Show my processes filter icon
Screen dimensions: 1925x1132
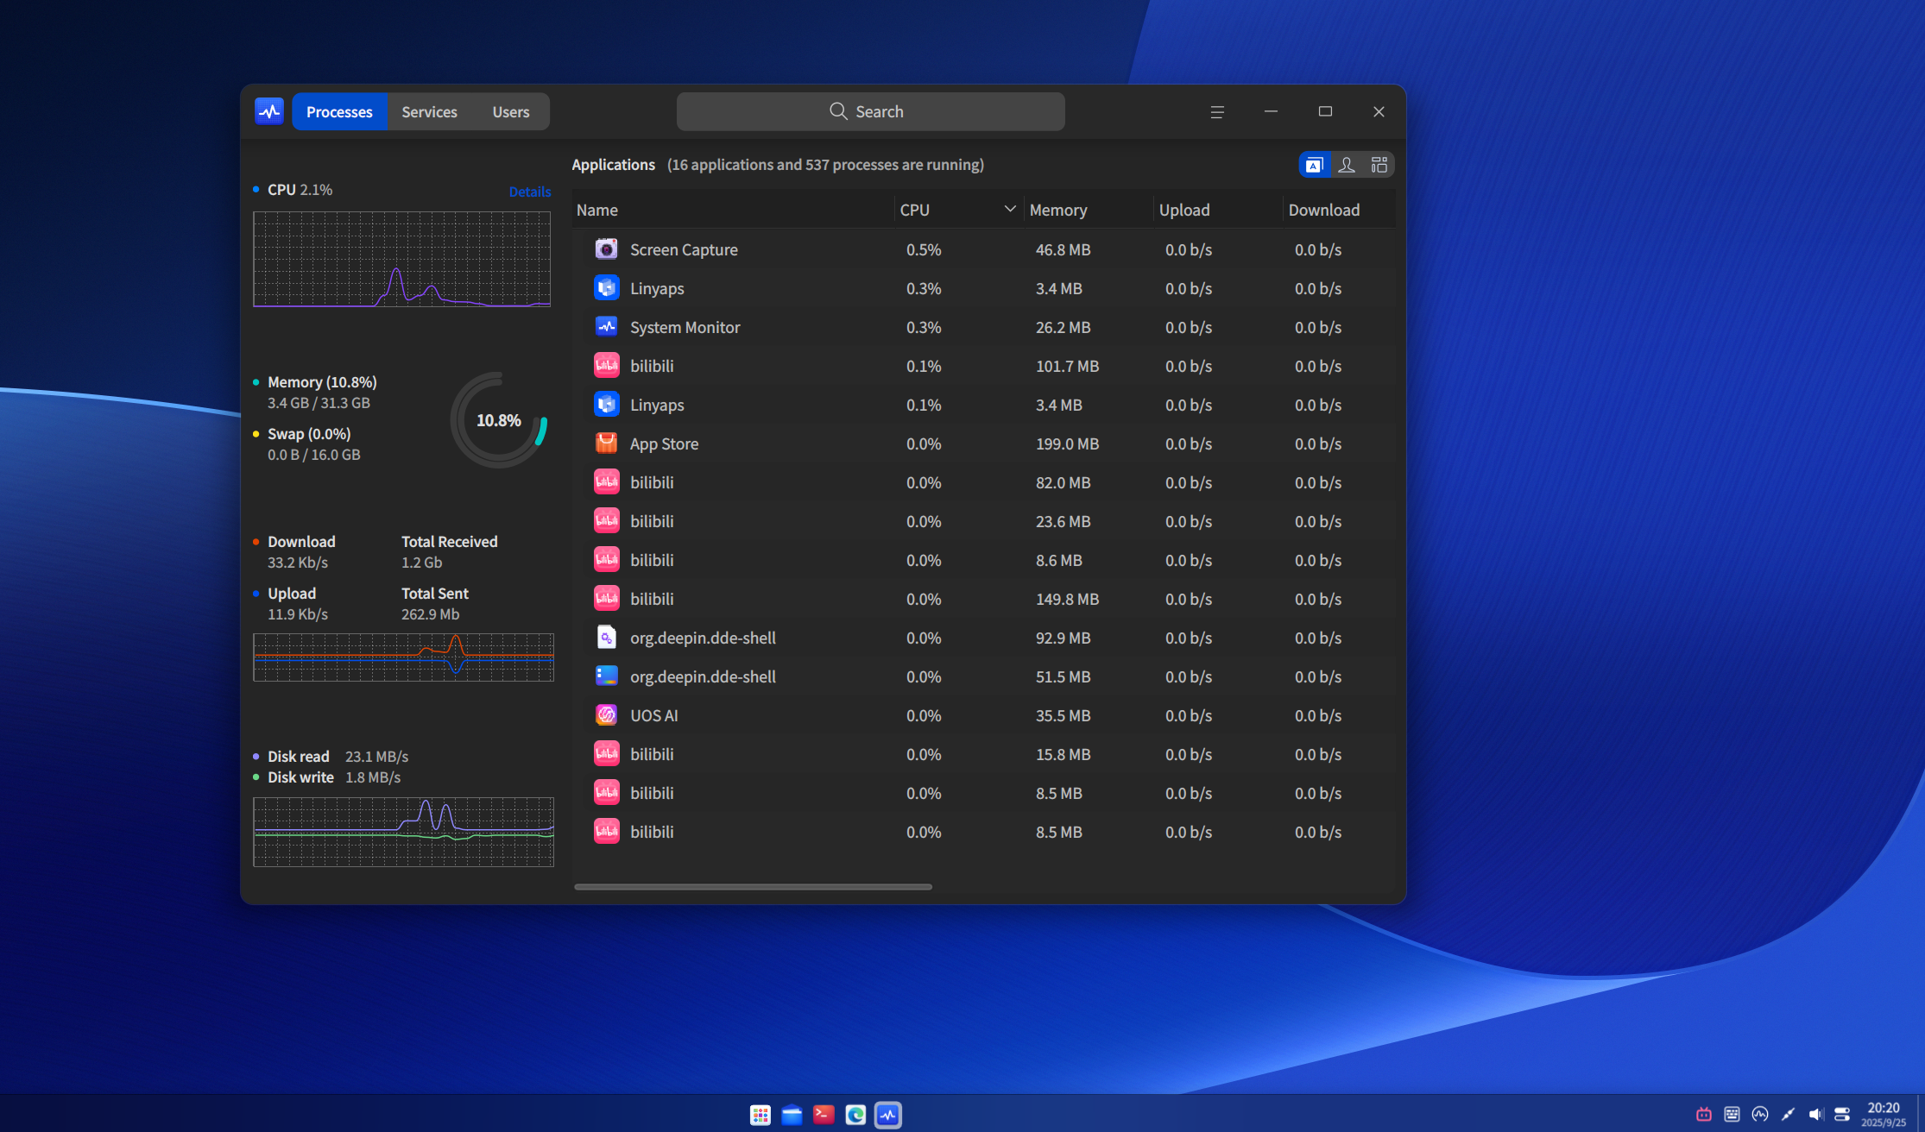click(x=1347, y=165)
